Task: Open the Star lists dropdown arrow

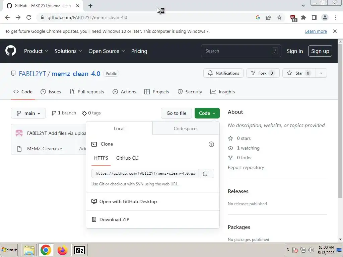Action: (321, 73)
